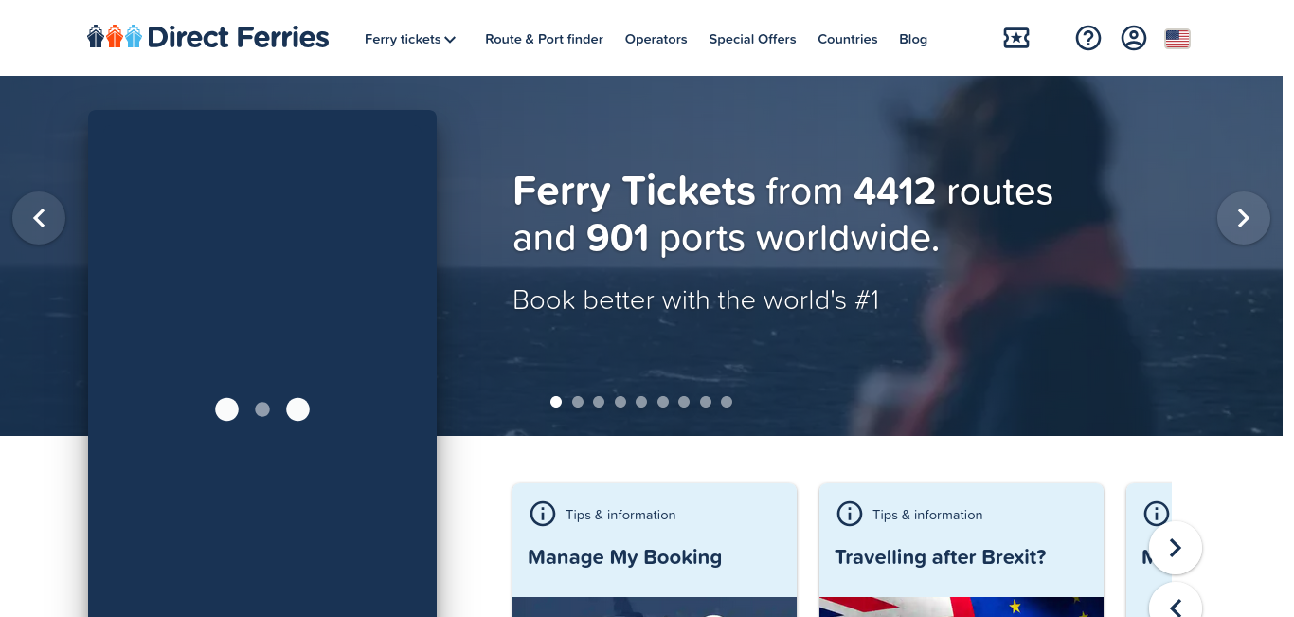The image size is (1294, 617).
Task: Advance to next hero banner slide
Action: tap(1244, 218)
